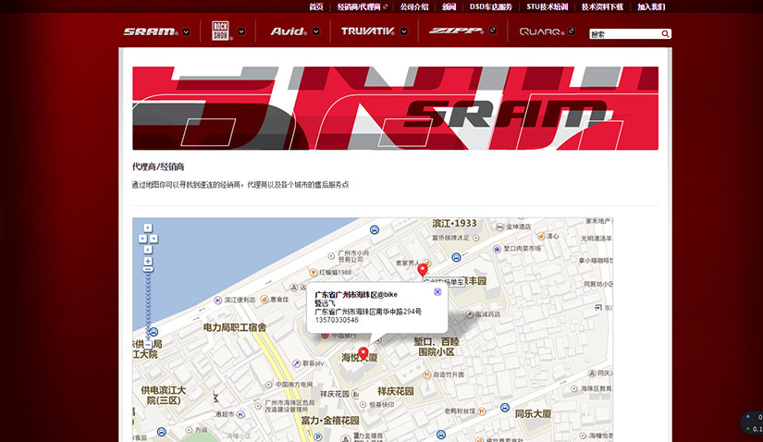The height and width of the screenshot is (442, 763).
Task: Click the Zipp brand logo
Action: pyautogui.click(x=456, y=31)
